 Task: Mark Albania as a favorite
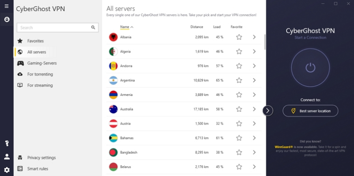click(239, 37)
